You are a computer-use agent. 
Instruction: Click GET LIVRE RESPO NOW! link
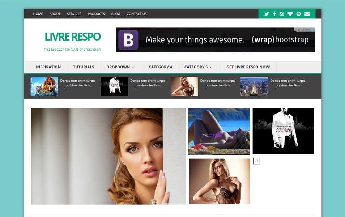[248, 67]
